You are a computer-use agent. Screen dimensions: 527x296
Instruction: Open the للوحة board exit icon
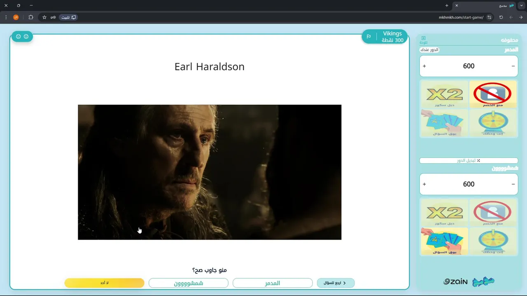coord(423,40)
